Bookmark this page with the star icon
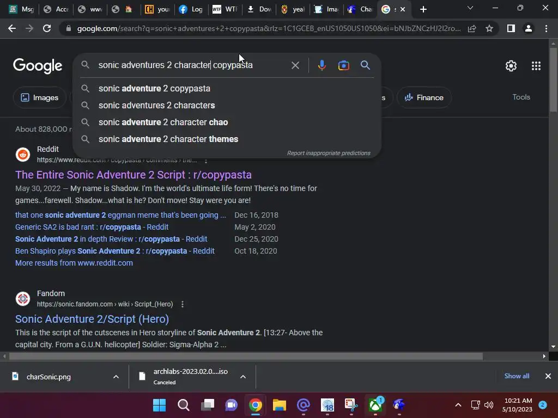Viewport: 558px width, 418px height. coord(489,28)
